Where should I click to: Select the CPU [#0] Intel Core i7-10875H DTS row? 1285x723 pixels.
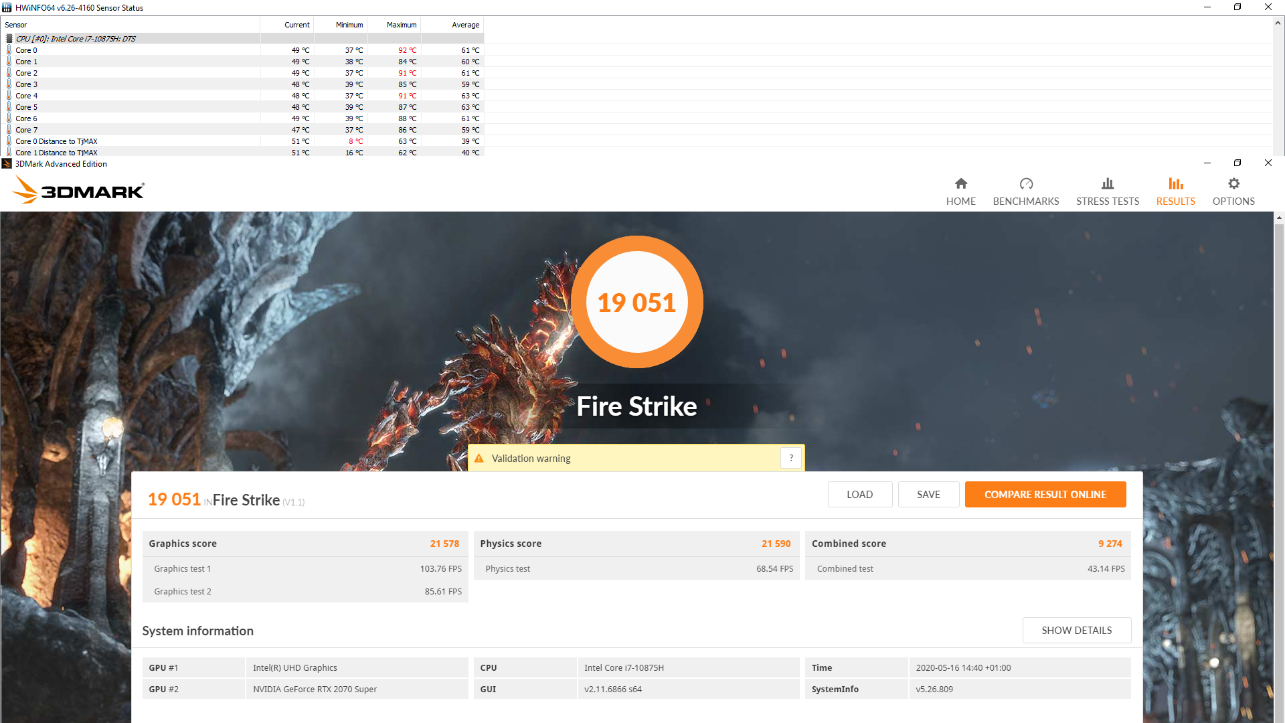(x=242, y=39)
